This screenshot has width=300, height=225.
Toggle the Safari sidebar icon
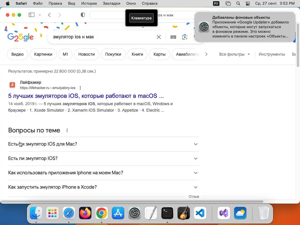[31, 15]
